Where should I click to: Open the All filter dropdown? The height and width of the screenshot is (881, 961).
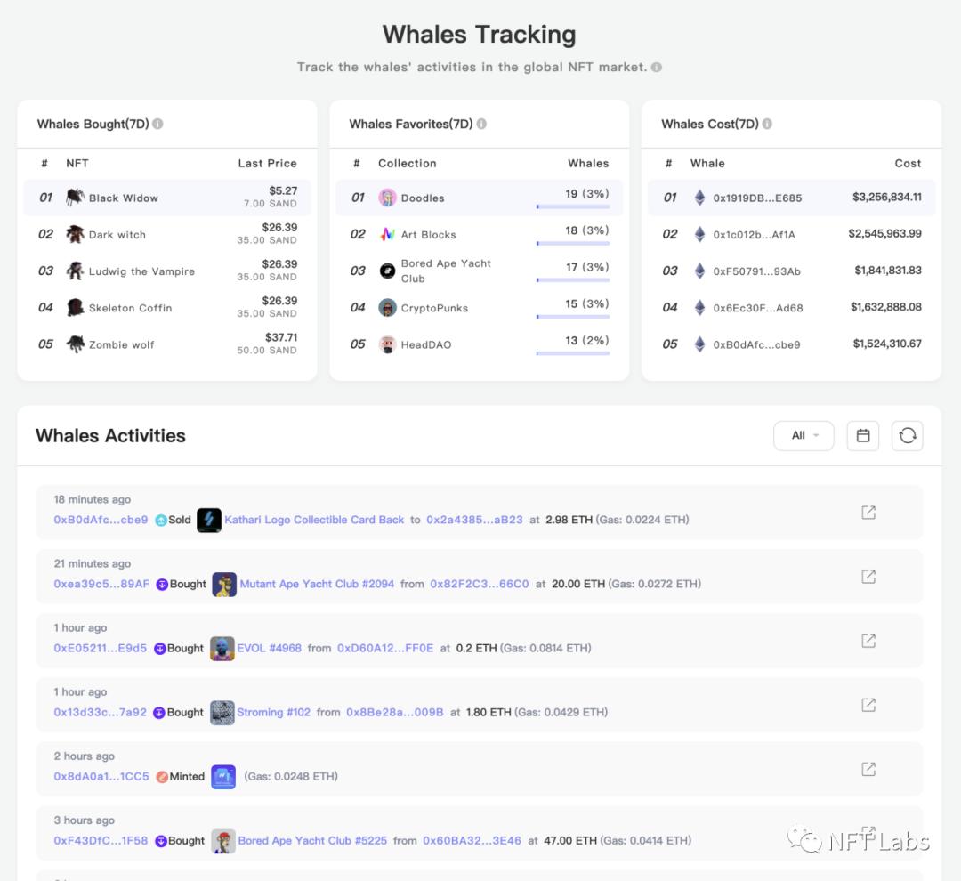click(x=804, y=436)
